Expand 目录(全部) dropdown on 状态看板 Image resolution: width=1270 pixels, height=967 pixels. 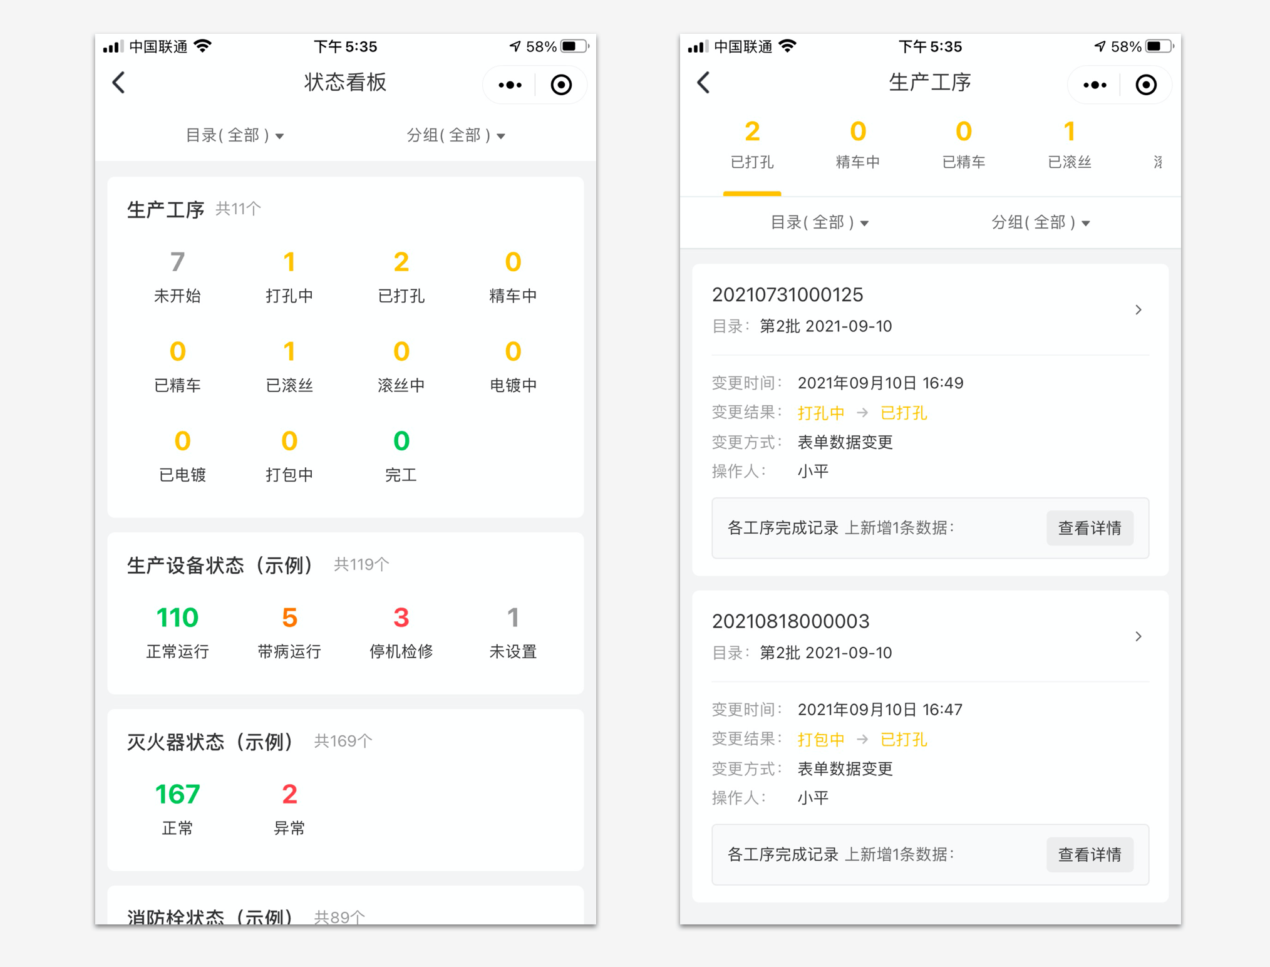[235, 135]
